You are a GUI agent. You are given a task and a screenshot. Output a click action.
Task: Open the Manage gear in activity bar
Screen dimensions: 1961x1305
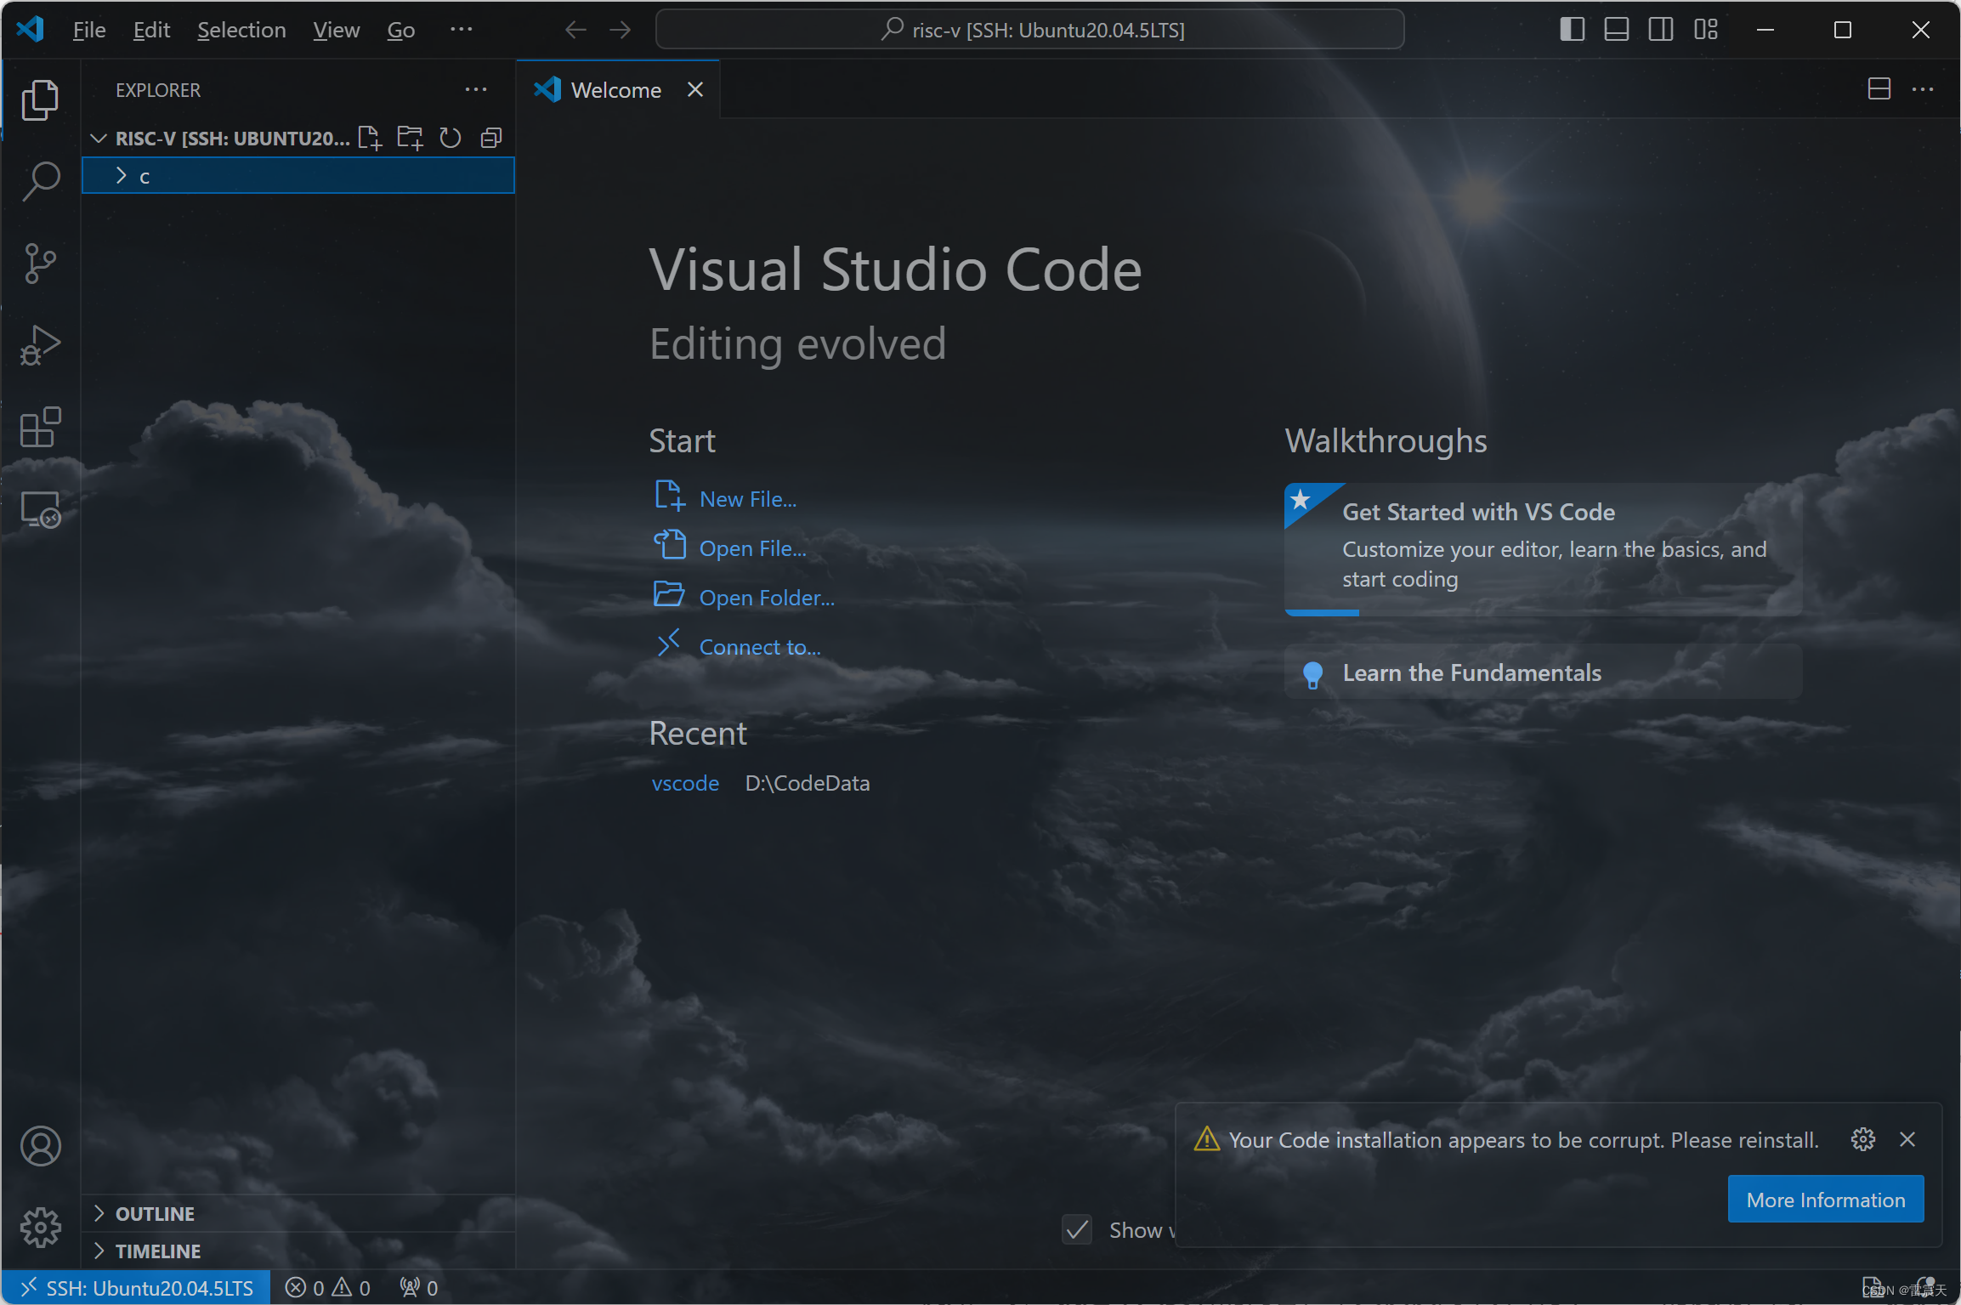pyautogui.click(x=40, y=1228)
